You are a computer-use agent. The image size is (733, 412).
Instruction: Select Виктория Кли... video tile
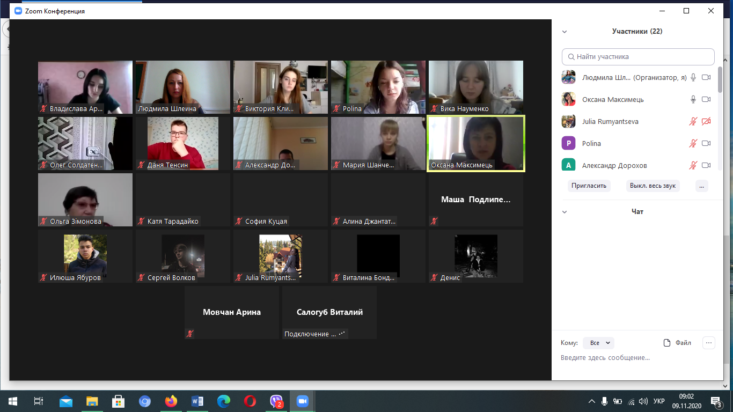[281, 87]
